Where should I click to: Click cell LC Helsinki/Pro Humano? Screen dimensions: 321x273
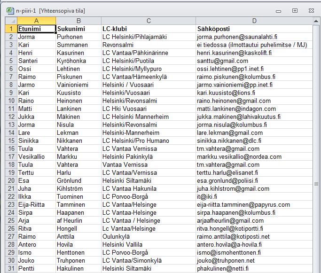(x=149, y=140)
